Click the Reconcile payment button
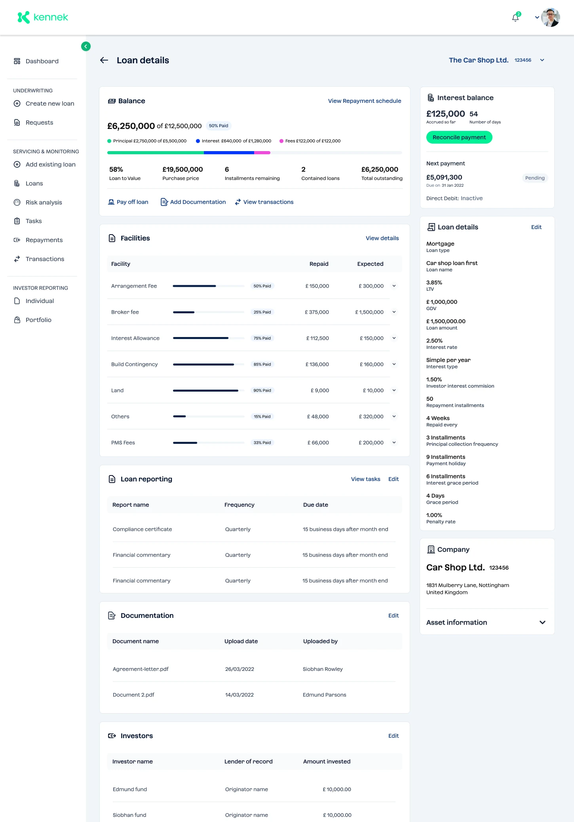The image size is (574, 822). [459, 137]
